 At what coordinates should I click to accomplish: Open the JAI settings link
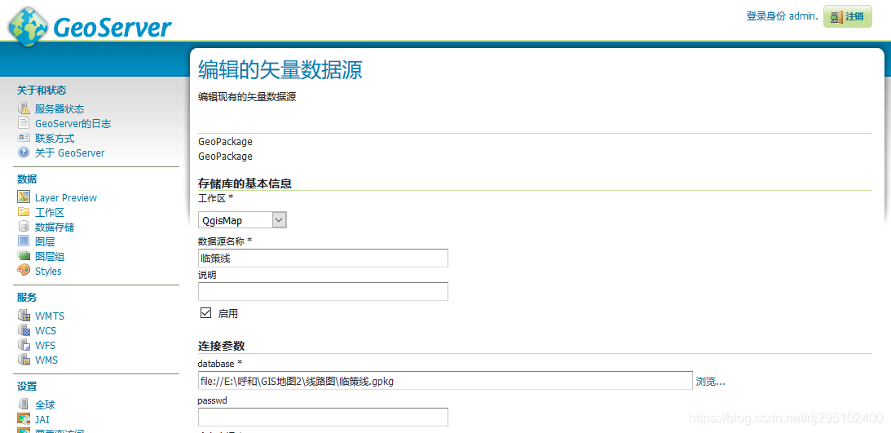42,420
